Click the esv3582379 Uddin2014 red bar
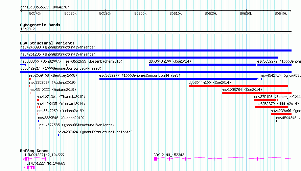The width and height of the screenshot is (301, 171). tap(271, 107)
